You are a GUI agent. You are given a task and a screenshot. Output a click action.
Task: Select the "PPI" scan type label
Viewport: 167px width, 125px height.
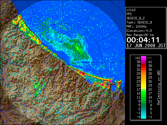[129, 14]
